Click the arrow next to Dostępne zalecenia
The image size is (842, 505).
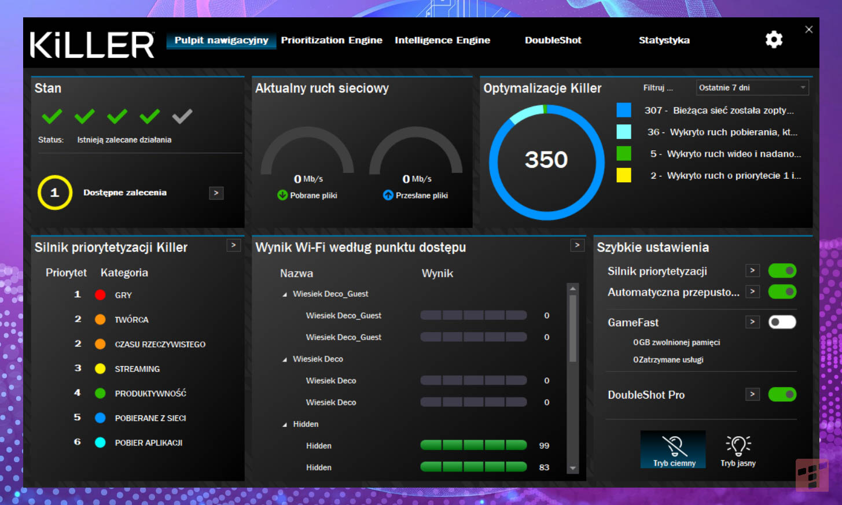216,193
